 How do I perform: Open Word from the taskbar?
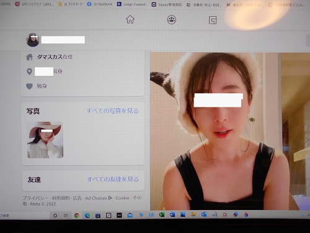click(x=172, y=215)
